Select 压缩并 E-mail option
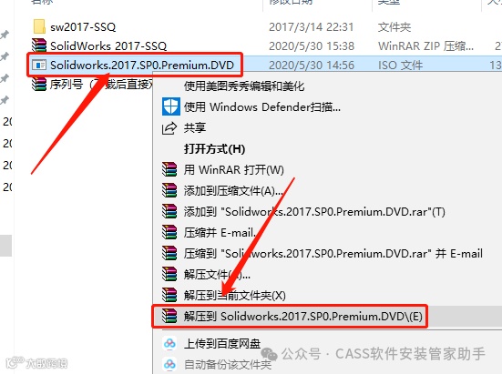Image resolution: width=502 pixels, height=374 pixels. [x=220, y=233]
